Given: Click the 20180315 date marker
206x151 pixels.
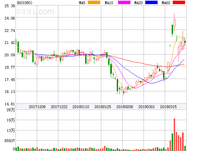Looking at the screenshot, I should coord(169,107).
